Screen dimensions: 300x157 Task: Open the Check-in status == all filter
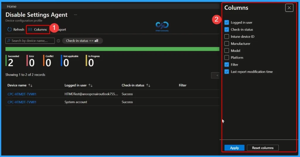pyautogui.click(x=82, y=41)
